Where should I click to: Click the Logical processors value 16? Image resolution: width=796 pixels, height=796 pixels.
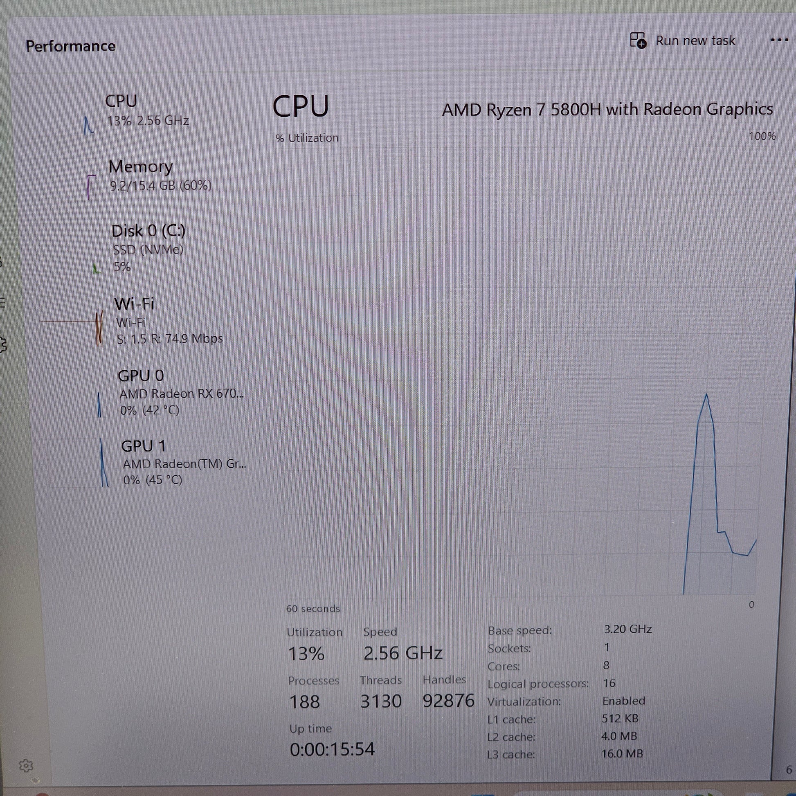coord(609,683)
